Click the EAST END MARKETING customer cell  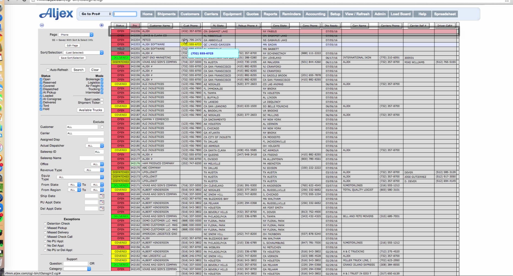pyautogui.click(x=160, y=58)
